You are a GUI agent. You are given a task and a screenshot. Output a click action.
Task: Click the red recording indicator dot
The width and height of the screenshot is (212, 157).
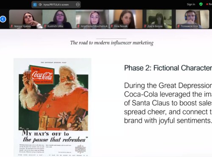tap(207, 4)
